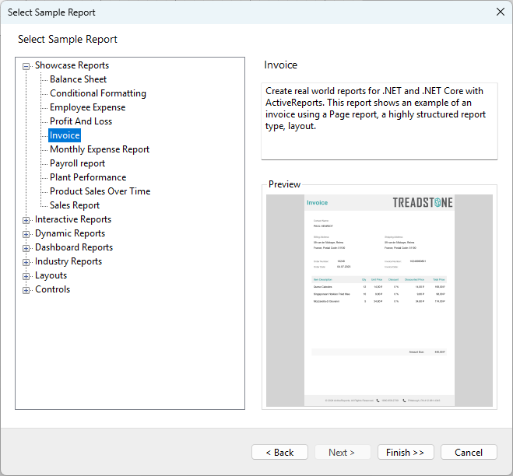Select the Balance Sheet report

(78, 79)
